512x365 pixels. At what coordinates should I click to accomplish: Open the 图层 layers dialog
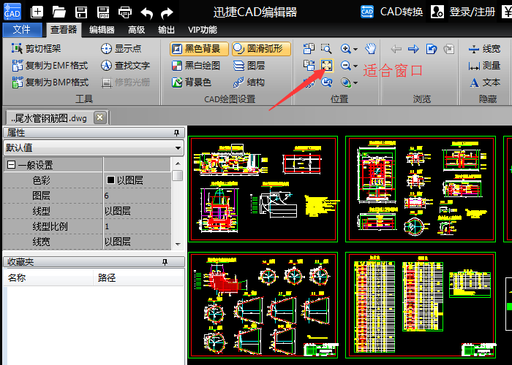click(249, 66)
